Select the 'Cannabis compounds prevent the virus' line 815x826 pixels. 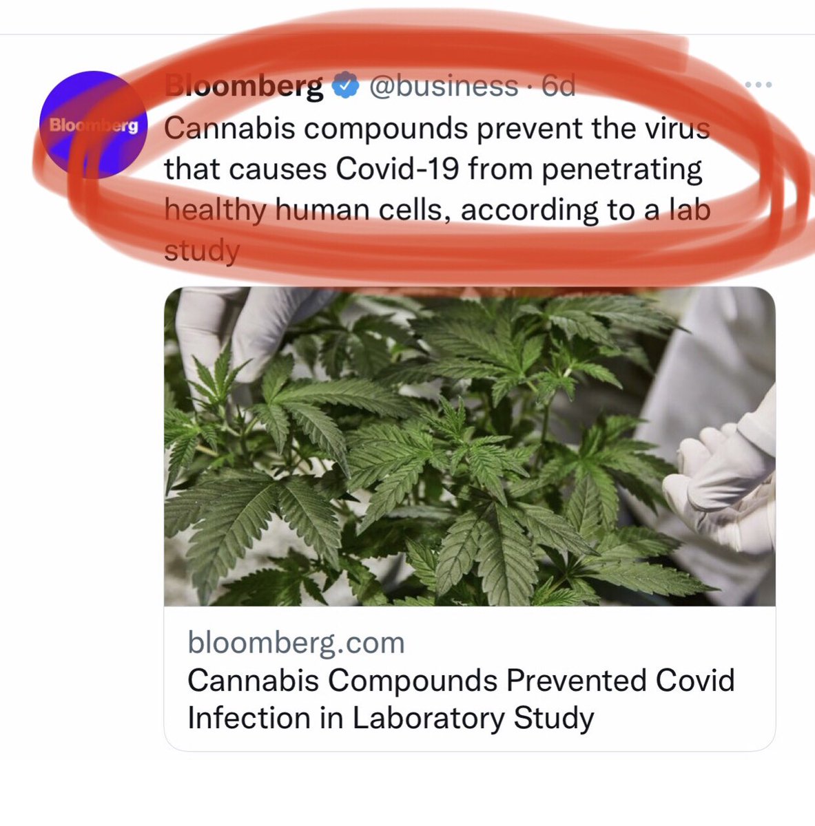[x=437, y=128]
